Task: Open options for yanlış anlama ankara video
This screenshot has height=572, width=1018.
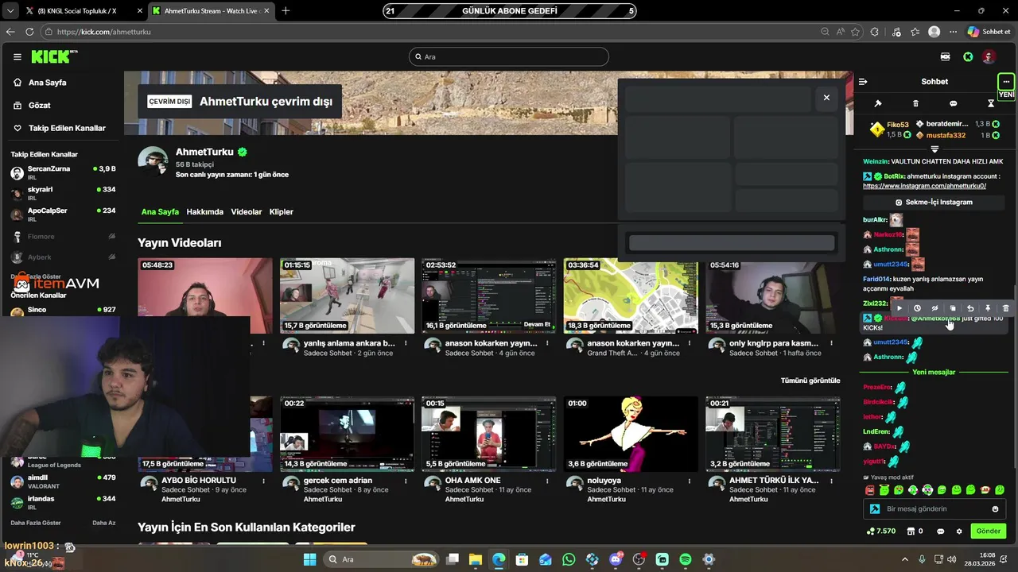Action: pos(406,343)
